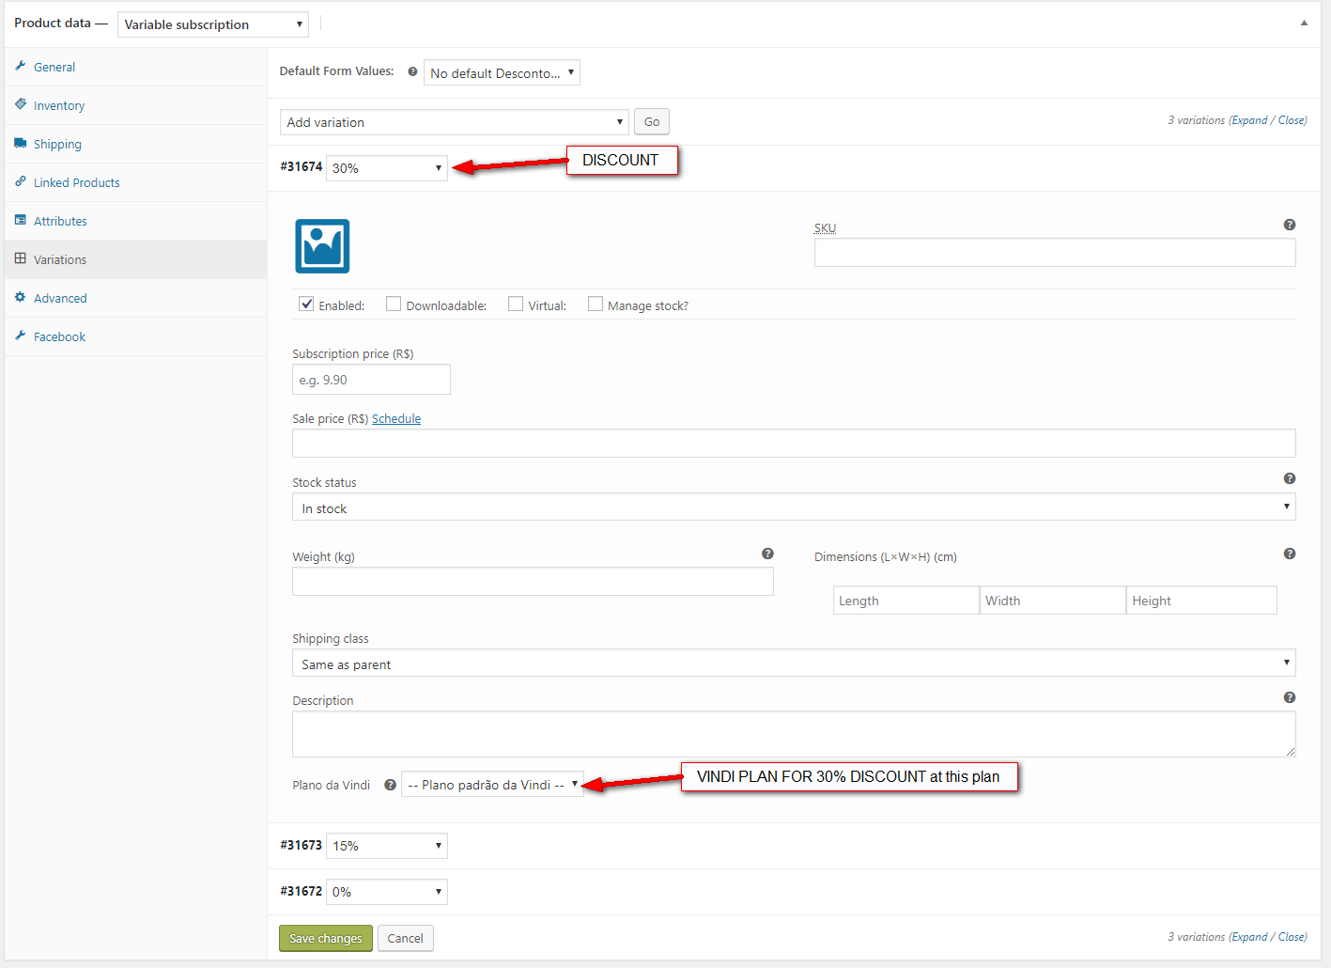Tick the Virtual checkbox
The height and width of the screenshot is (968, 1331).
(x=516, y=304)
